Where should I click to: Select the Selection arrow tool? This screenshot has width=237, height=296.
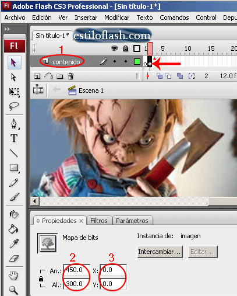point(13,62)
